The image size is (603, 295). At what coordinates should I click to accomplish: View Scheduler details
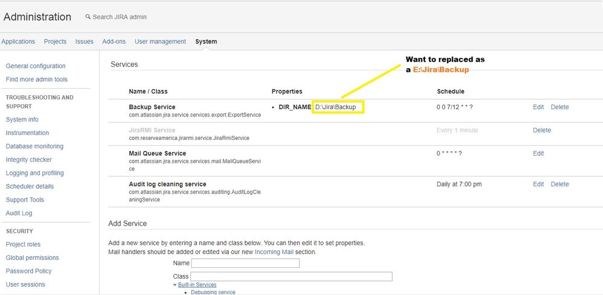(x=30, y=186)
